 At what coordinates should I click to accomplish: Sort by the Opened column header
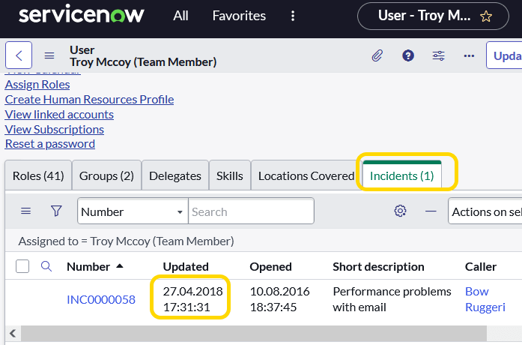(270, 267)
